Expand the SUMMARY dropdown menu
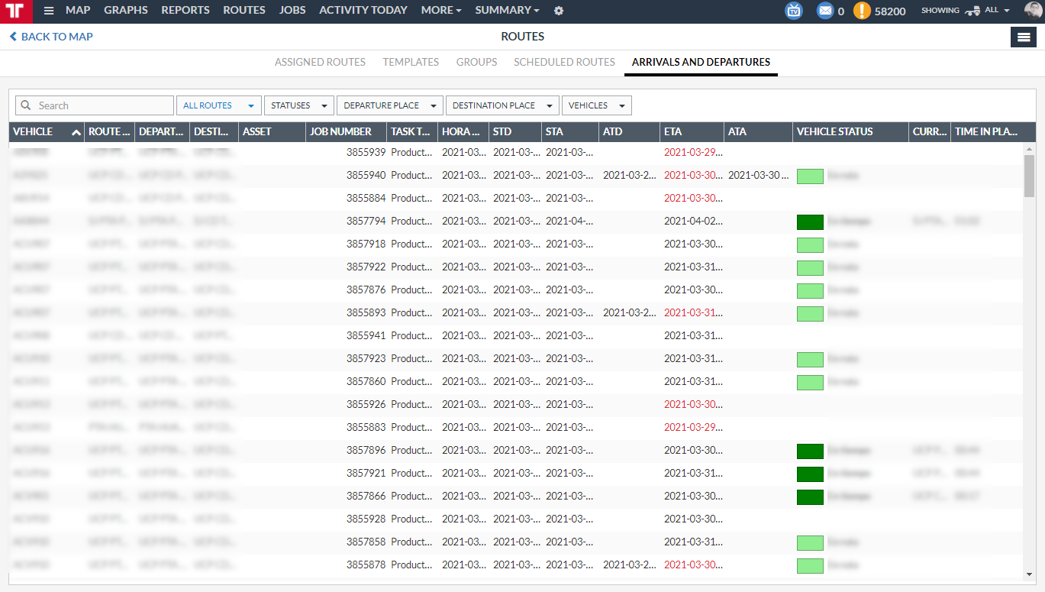The height and width of the screenshot is (592, 1045). pos(508,11)
